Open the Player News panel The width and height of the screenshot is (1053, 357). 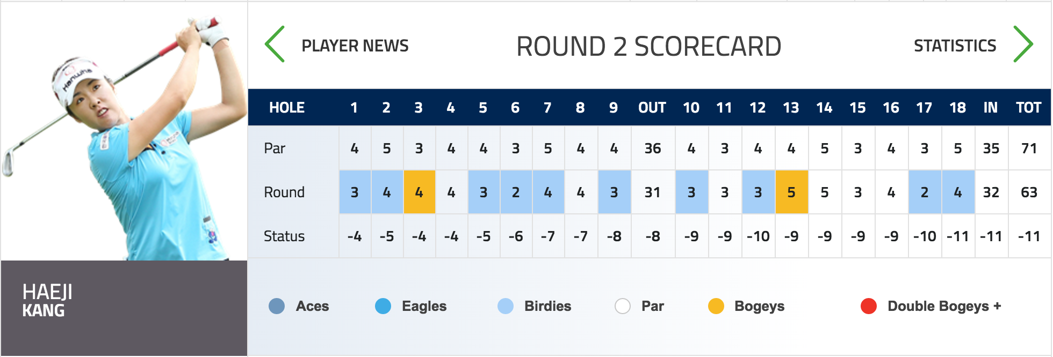coord(355,46)
